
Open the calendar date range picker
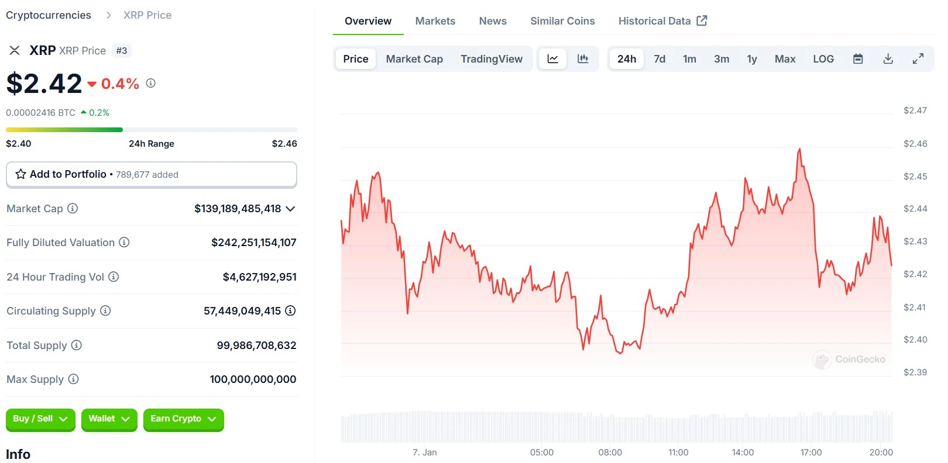858,58
